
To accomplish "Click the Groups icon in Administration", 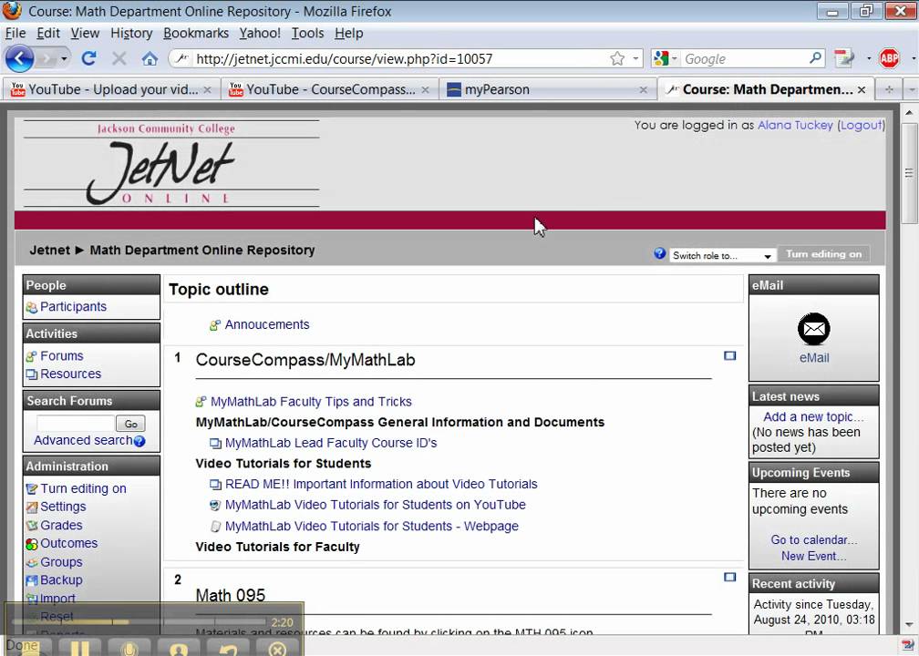I will point(32,562).
